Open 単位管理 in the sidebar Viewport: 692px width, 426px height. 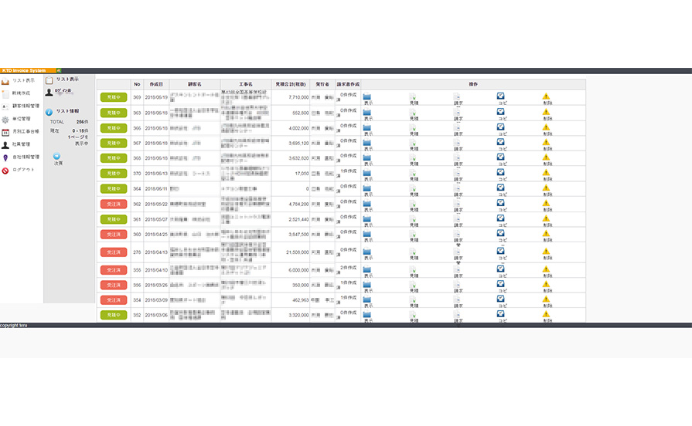pos(16,119)
